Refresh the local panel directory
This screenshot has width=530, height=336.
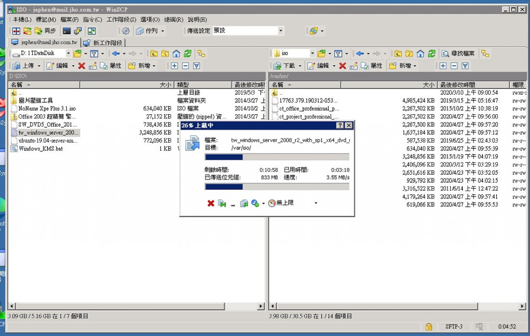click(187, 53)
